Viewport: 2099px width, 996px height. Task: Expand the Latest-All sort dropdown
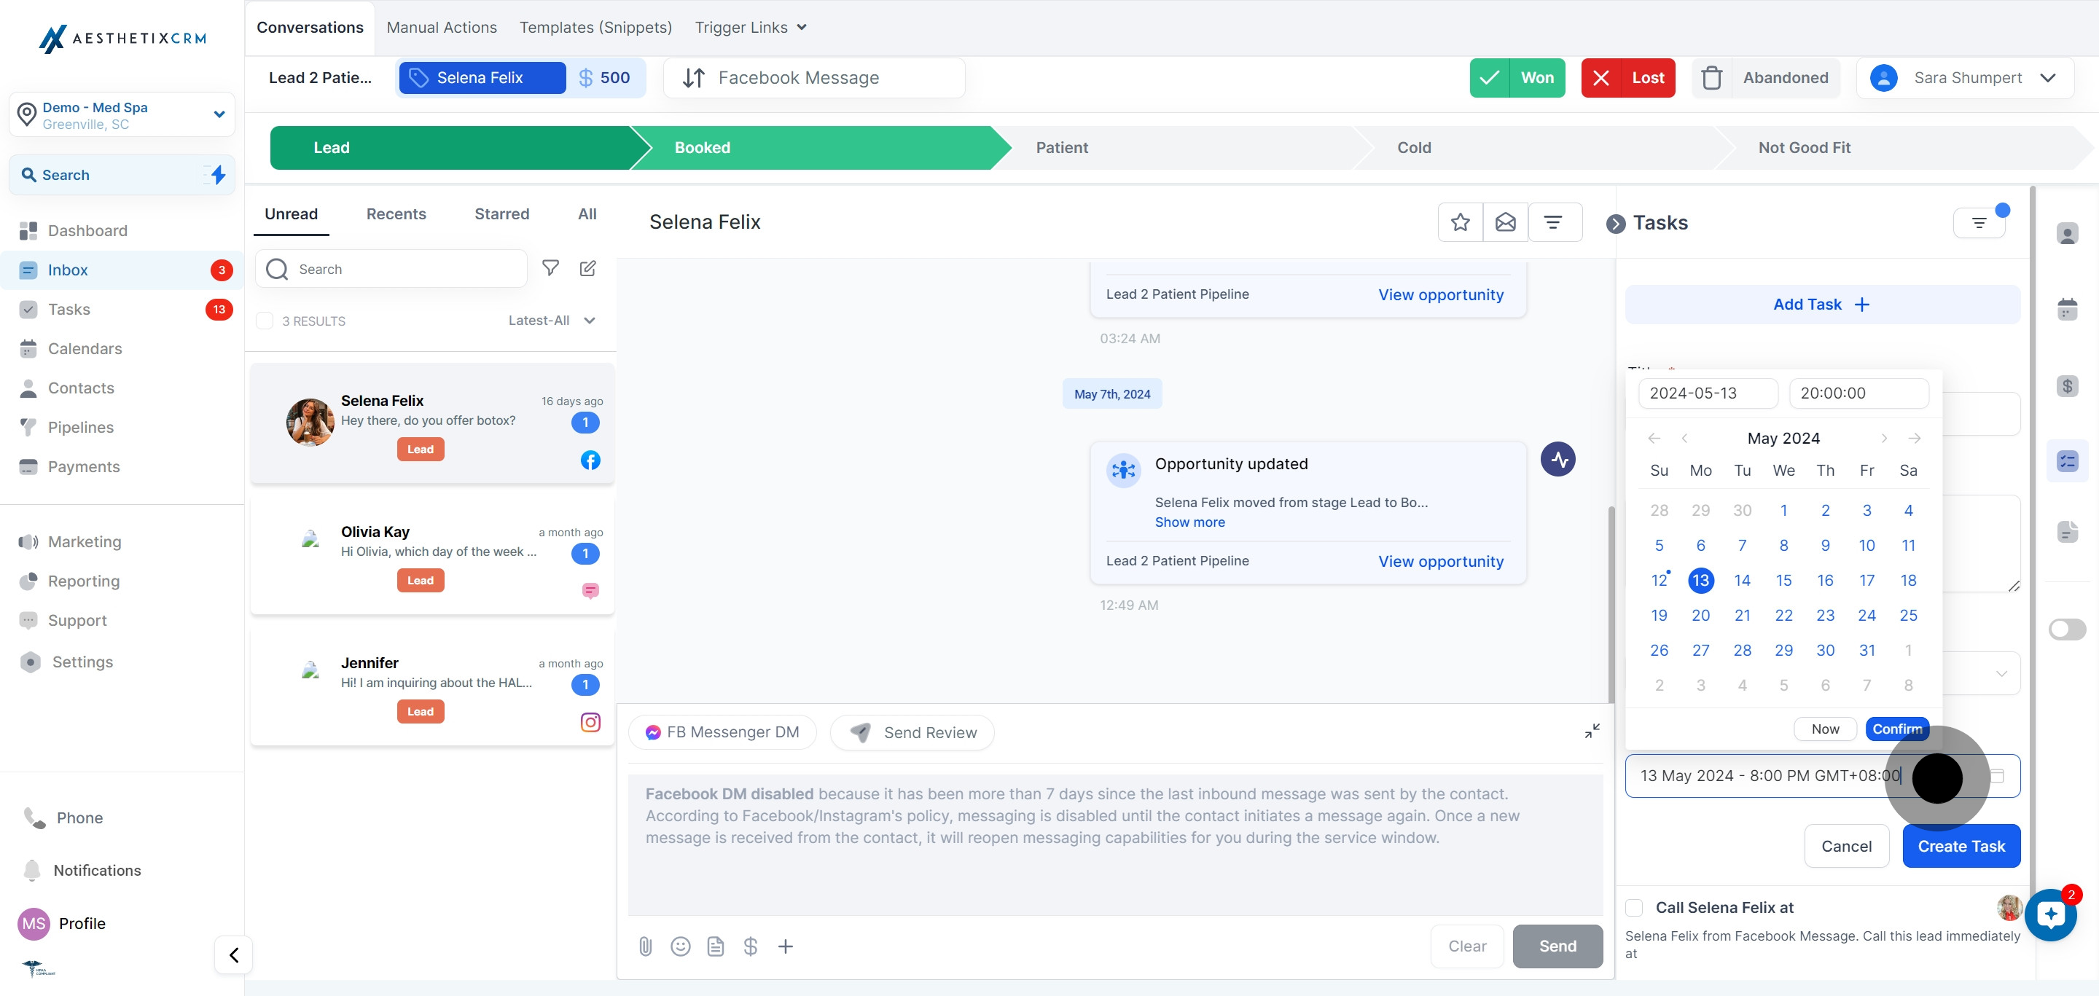click(x=552, y=321)
